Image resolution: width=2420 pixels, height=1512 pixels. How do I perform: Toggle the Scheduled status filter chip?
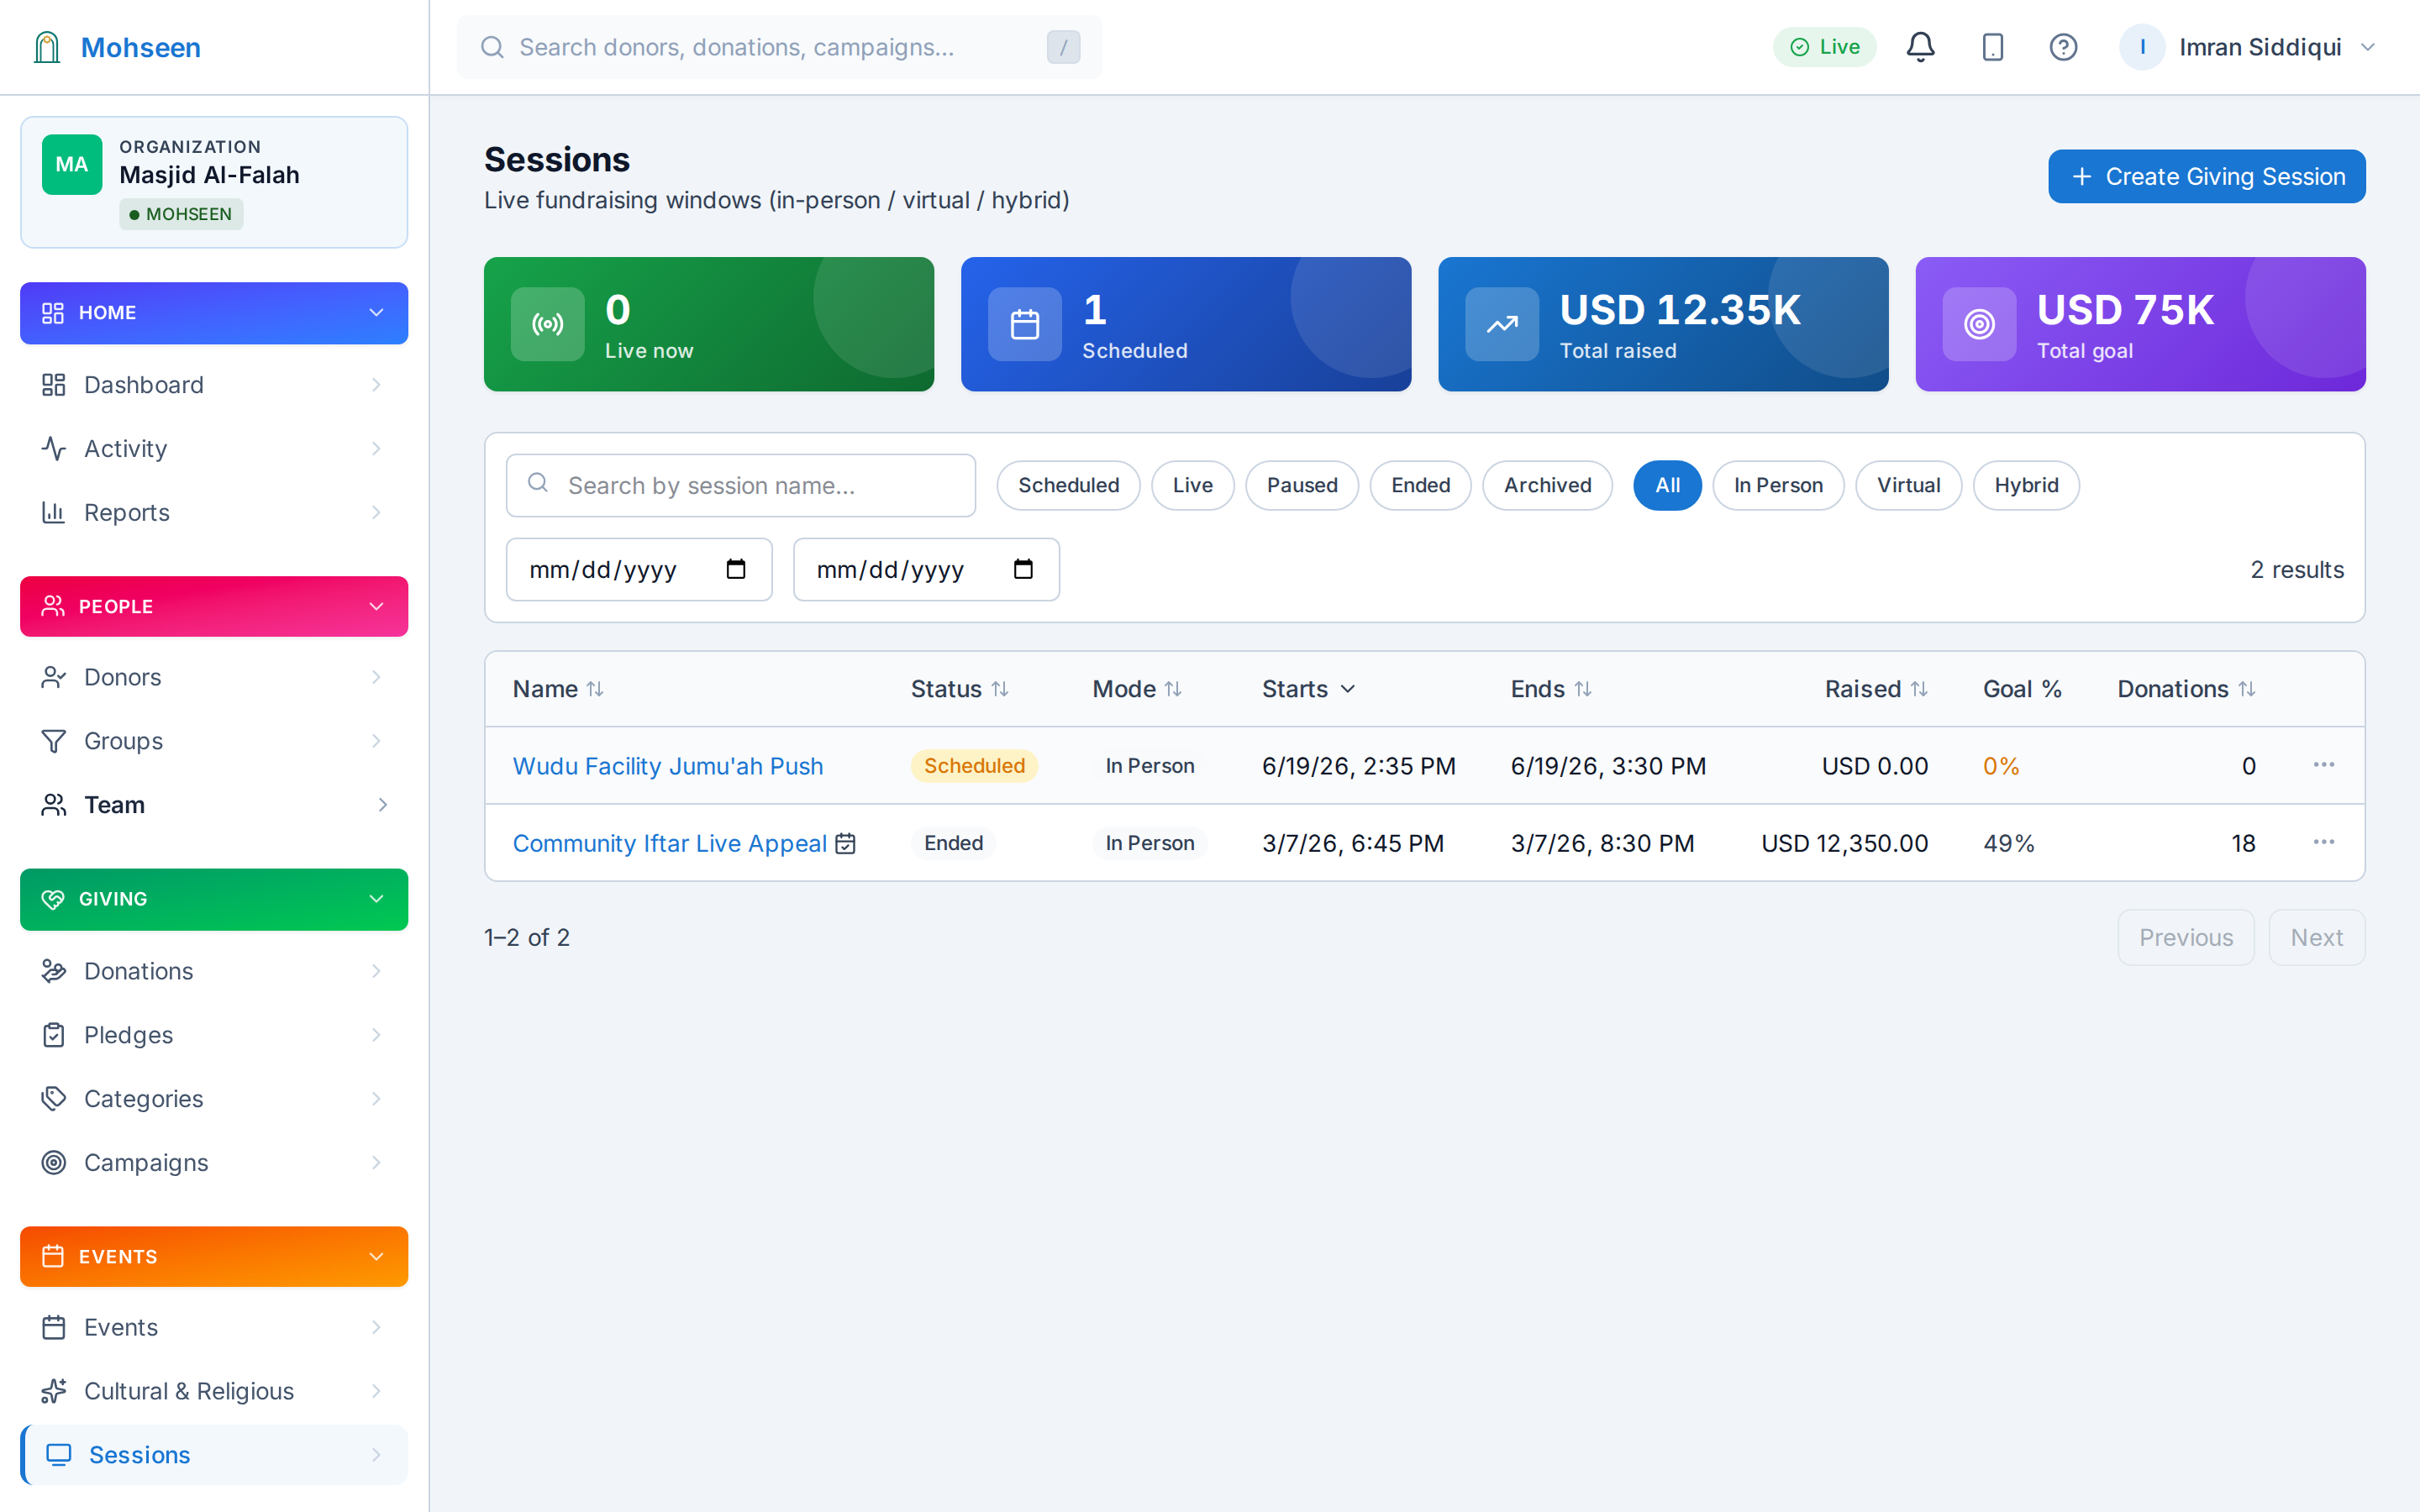tap(1068, 485)
